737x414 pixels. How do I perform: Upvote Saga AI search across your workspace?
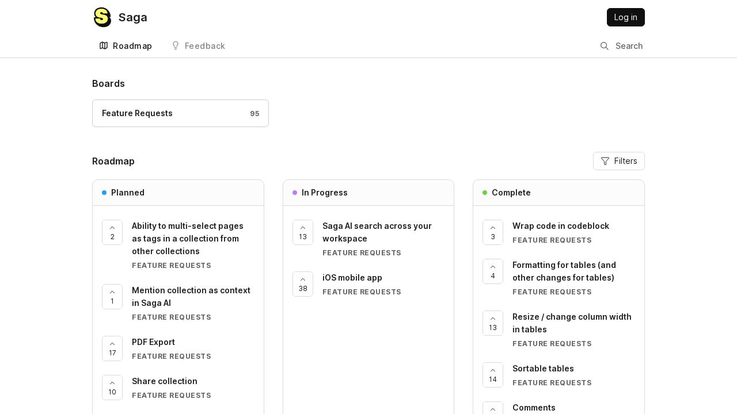click(303, 232)
